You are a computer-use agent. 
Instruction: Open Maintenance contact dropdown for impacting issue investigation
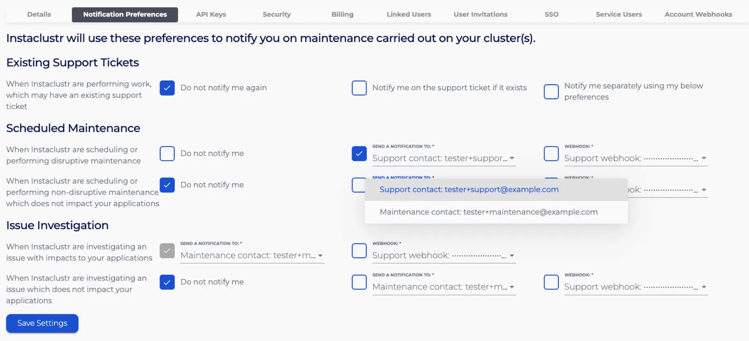point(252,256)
